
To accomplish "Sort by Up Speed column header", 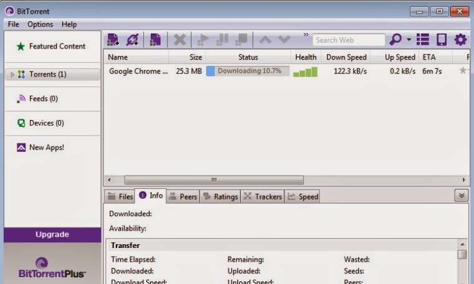I will pyautogui.click(x=396, y=57).
